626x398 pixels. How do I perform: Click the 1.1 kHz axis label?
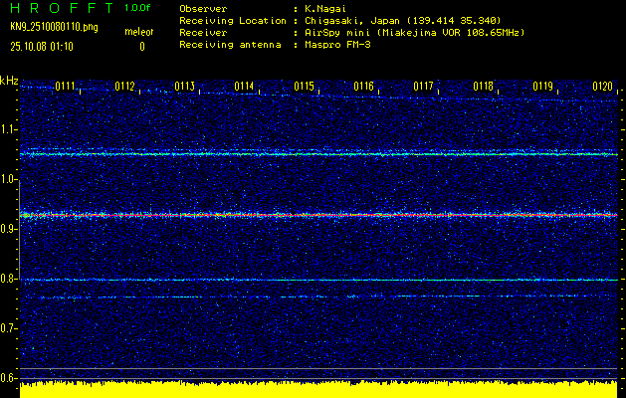9,129
